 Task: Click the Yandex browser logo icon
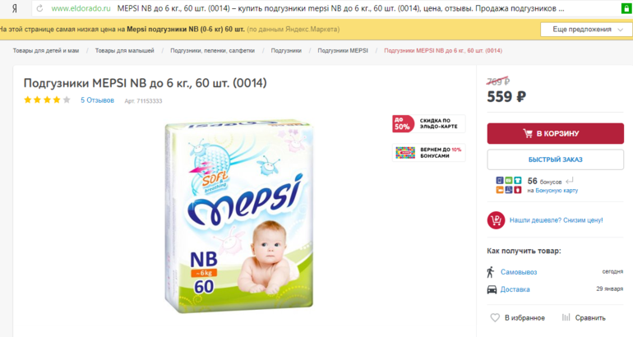click(15, 8)
